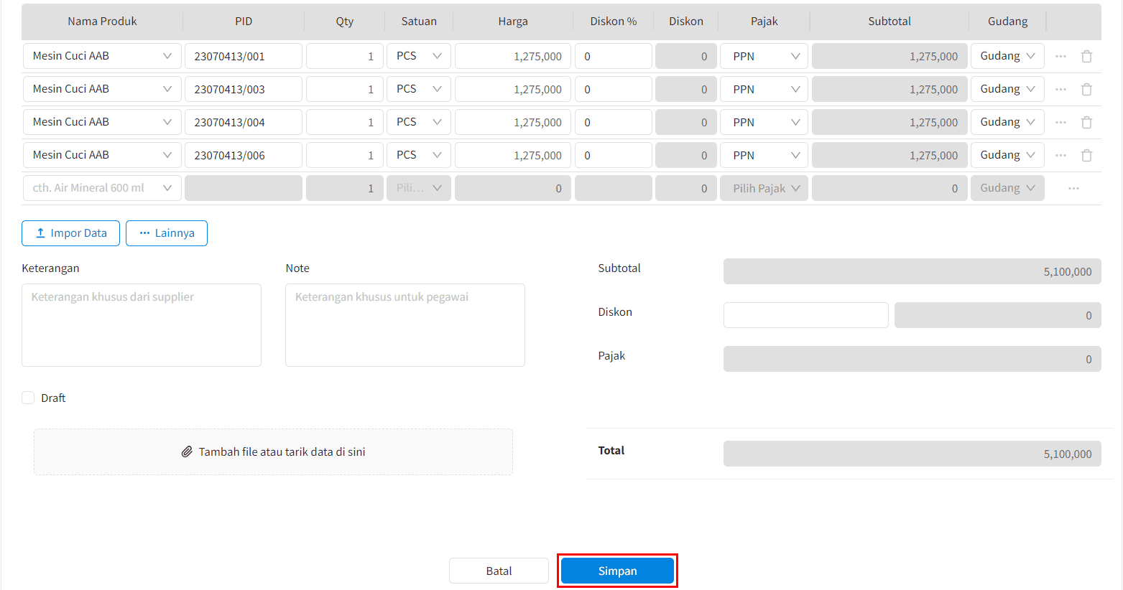
Task: Edit Harga field for row 23070413/006
Action: click(x=513, y=155)
